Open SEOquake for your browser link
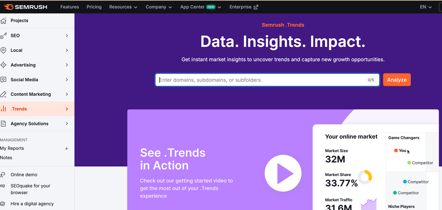The height and width of the screenshot is (210, 442). (x=30, y=189)
